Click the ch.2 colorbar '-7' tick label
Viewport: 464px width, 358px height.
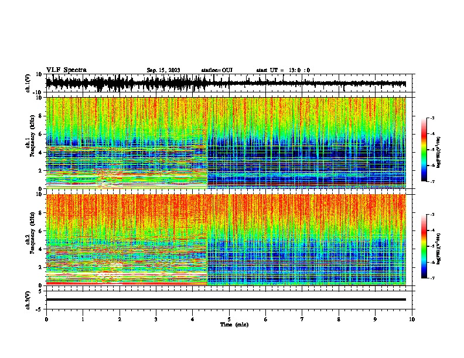432,278
